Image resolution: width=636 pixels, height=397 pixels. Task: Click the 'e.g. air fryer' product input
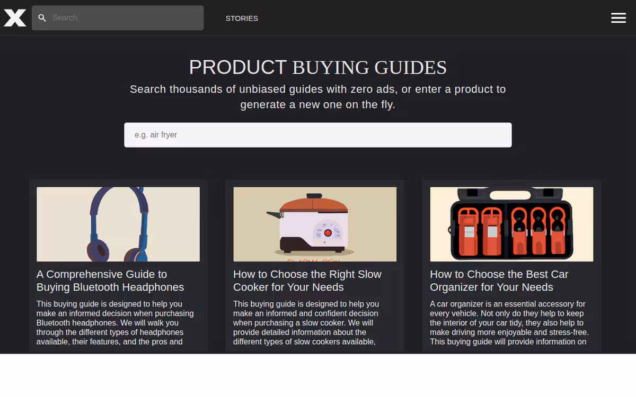point(318,135)
